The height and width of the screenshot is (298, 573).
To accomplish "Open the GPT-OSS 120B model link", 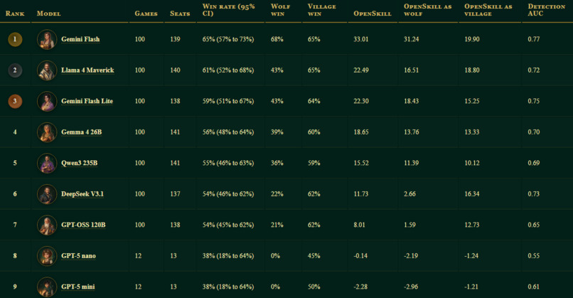I will coord(83,225).
